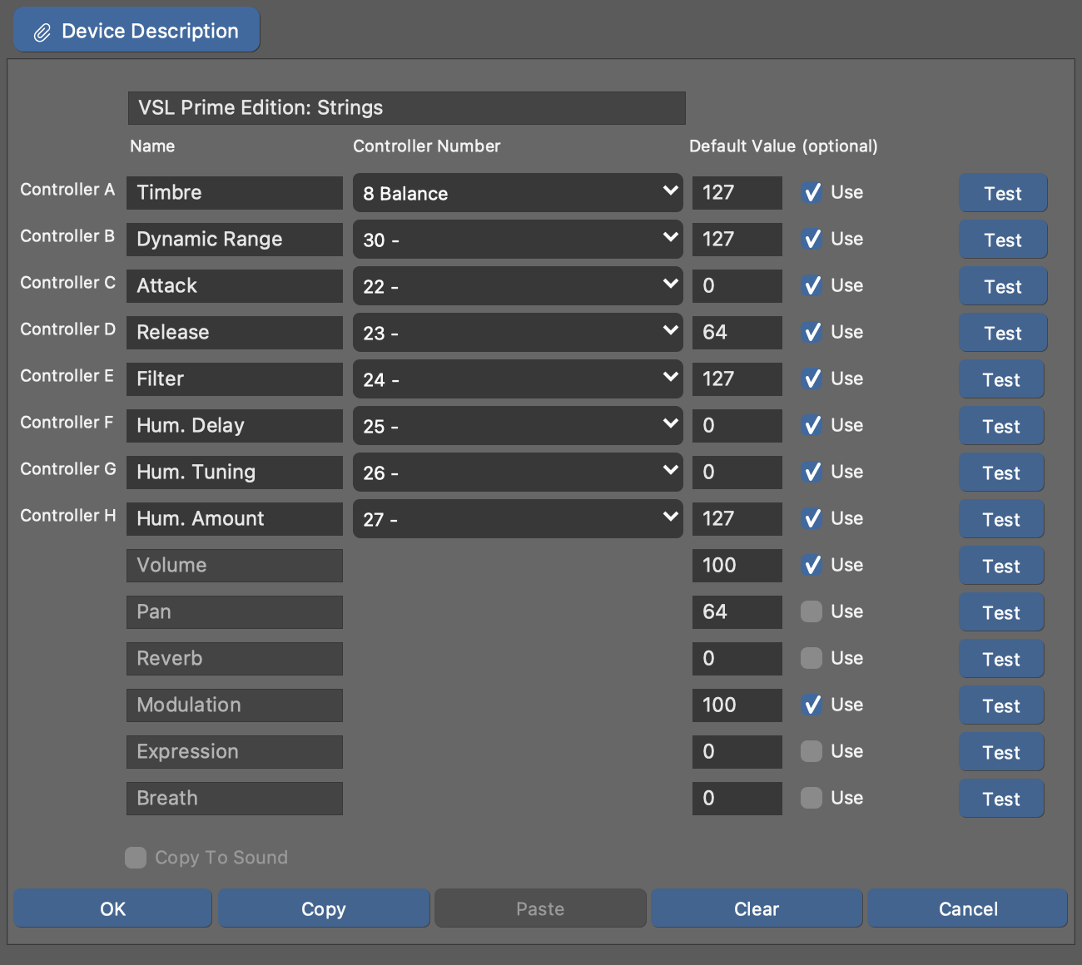Click the OK button
Viewport: 1082px width, 965px height.
(x=112, y=908)
